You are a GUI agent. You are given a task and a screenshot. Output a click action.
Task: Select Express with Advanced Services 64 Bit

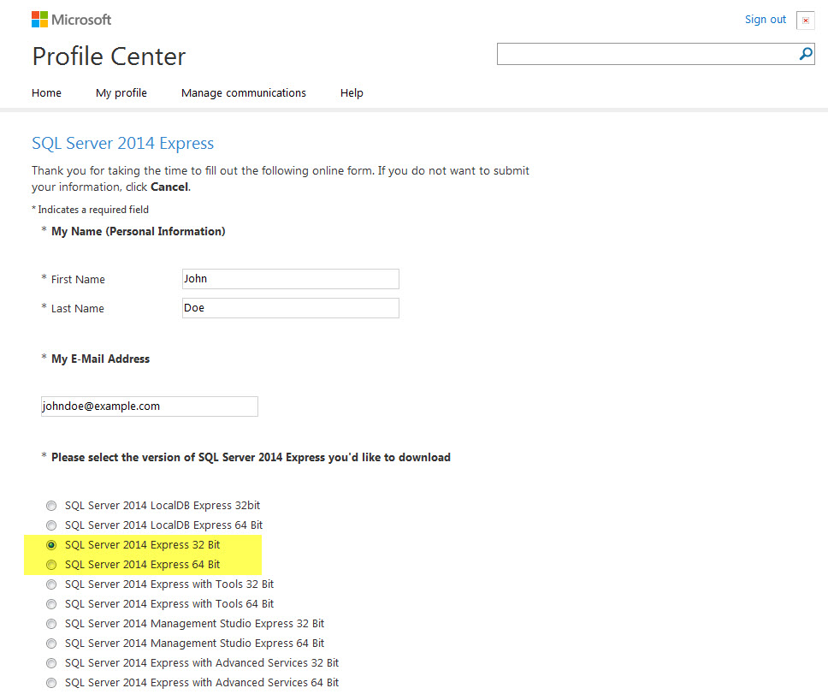pyautogui.click(x=51, y=683)
